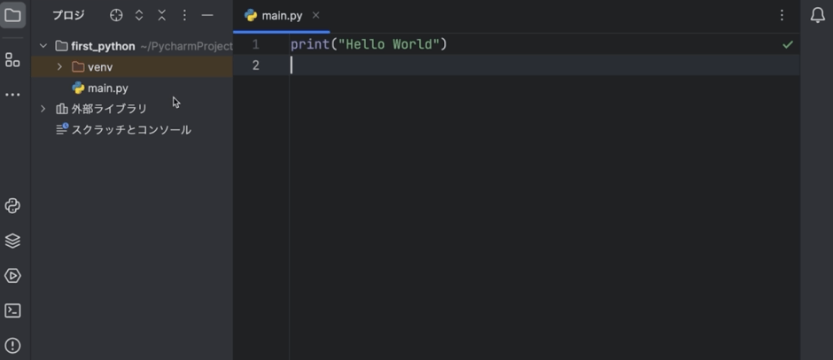
Task: Select main.py in the project tree
Action: point(107,88)
